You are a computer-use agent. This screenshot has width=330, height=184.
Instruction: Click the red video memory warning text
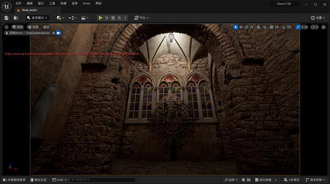(72, 54)
